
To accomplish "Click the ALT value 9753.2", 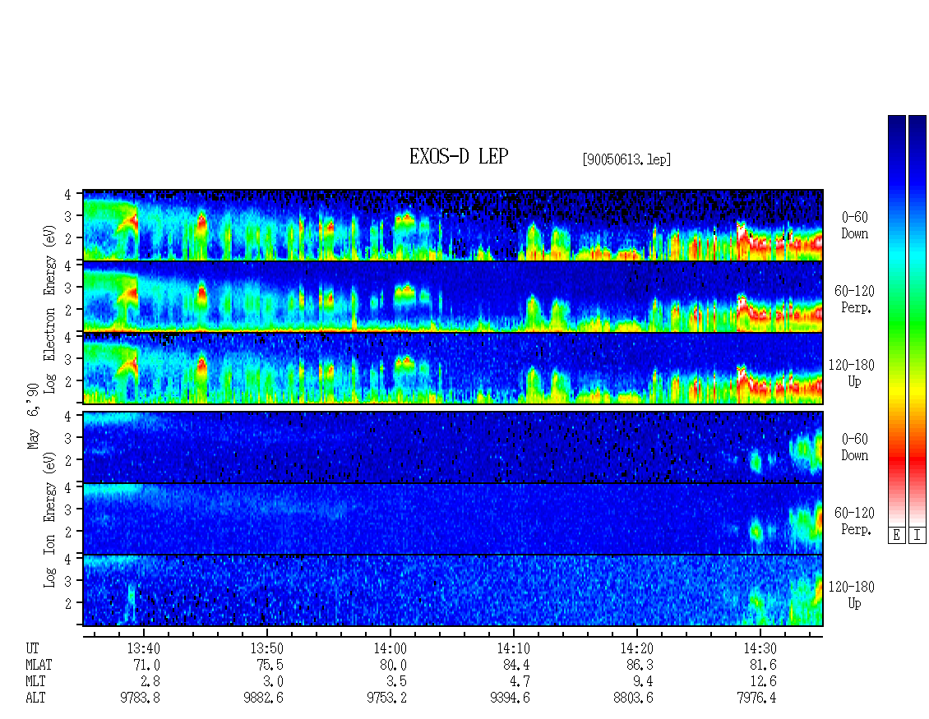I will pos(387,698).
